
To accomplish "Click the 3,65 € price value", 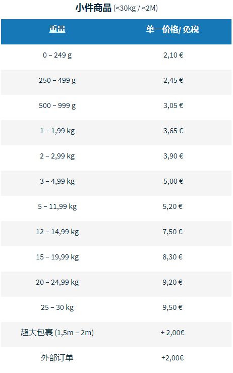I will 173,131.
